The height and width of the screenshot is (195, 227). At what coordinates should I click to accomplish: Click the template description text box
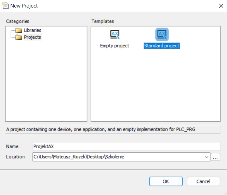coord(113,130)
